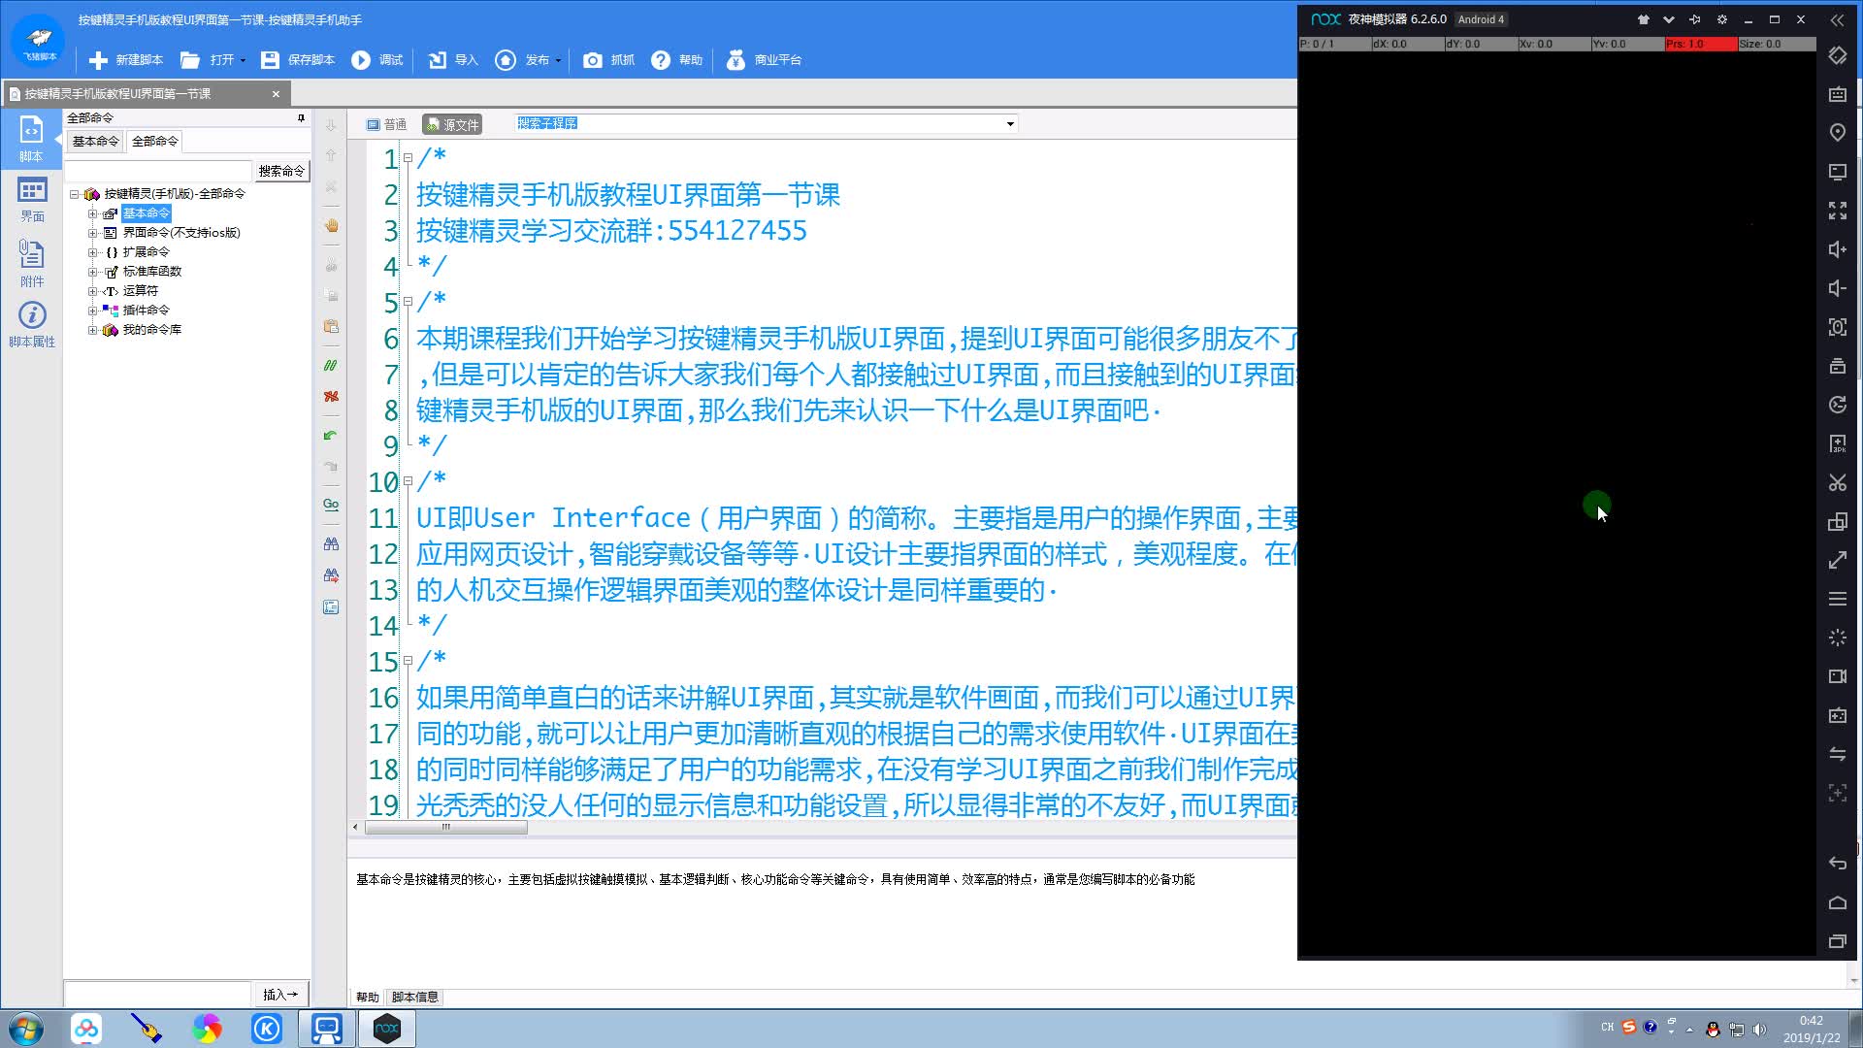Open Windows Start menu

point(26,1029)
